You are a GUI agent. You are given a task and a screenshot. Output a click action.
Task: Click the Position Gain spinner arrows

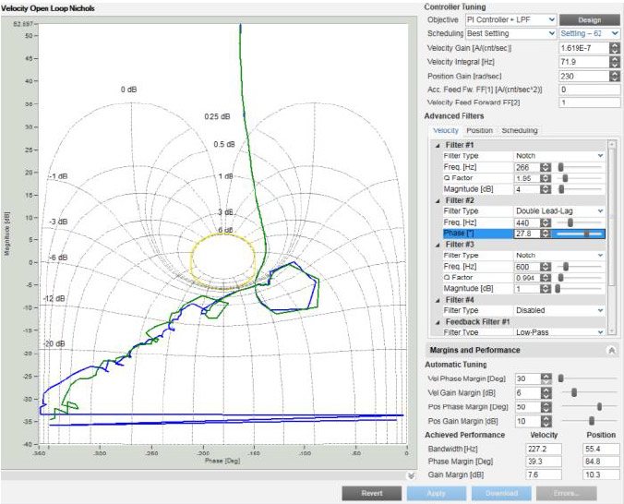point(614,76)
